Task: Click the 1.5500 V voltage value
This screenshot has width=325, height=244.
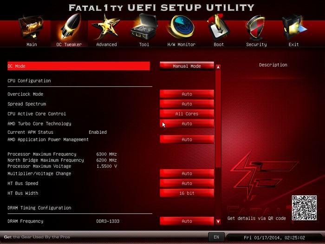Action: [x=107, y=166]
